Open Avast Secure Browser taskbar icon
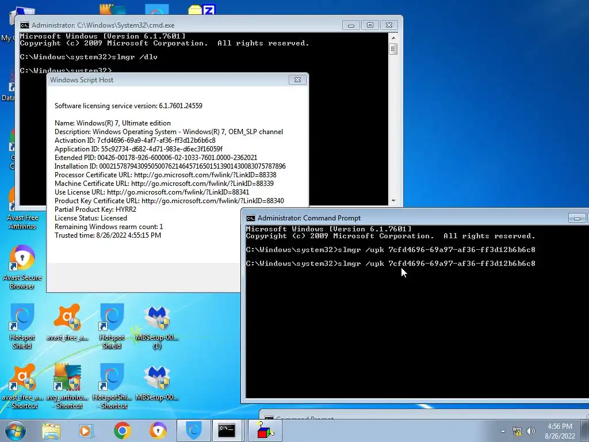 (158, 430)
